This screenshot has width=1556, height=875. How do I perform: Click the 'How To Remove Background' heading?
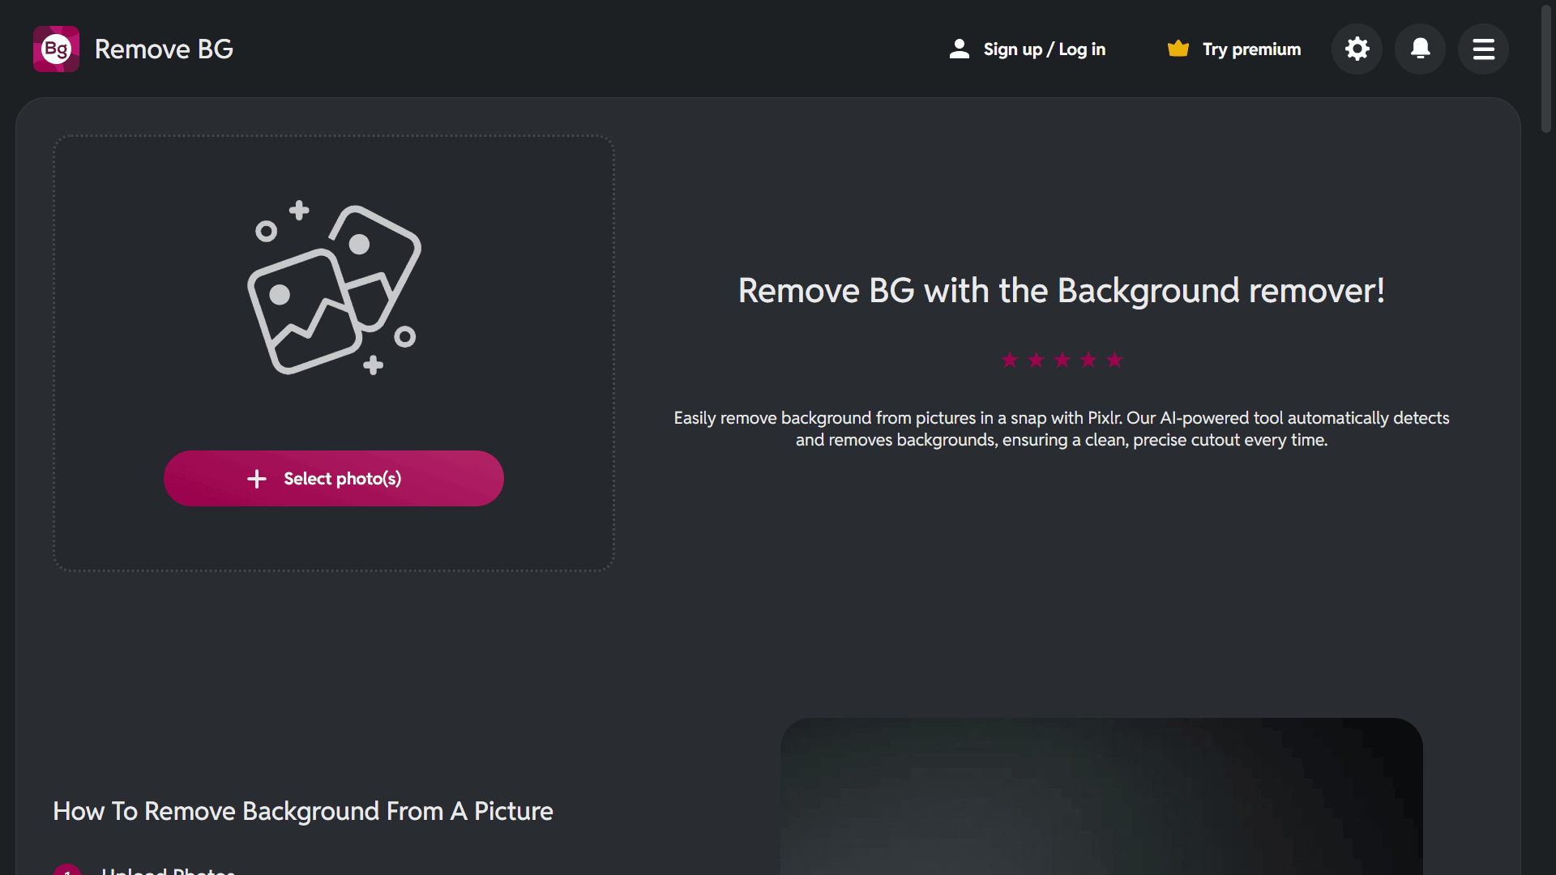[x=302, y=811]
